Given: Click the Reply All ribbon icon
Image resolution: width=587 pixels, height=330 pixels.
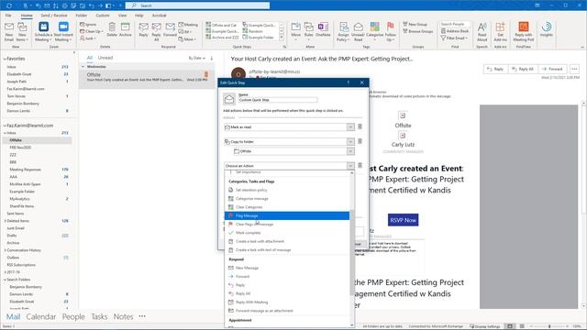Looking at the screenshot, I should (157, 31).
